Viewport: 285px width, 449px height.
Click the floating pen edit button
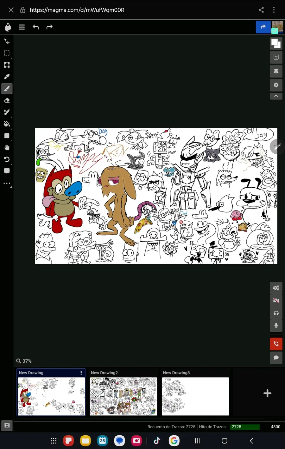pyautogui.click(x=277, y=146)
